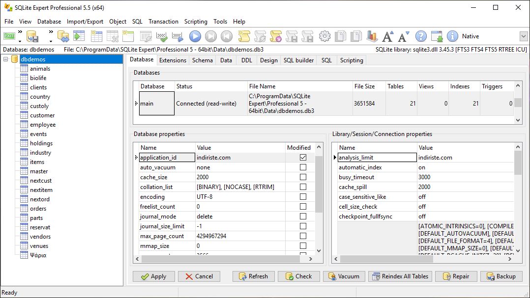Check the freelist_count Modified checkbox
530x298 pixels.
coord(303,206)
